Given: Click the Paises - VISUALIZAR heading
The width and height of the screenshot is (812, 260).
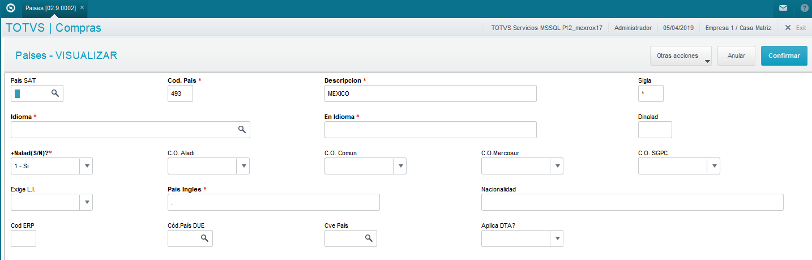Looking at the screenshot, I should tap(66, 56).
